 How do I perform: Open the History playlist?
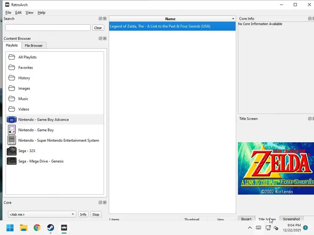tap(55, 78)
